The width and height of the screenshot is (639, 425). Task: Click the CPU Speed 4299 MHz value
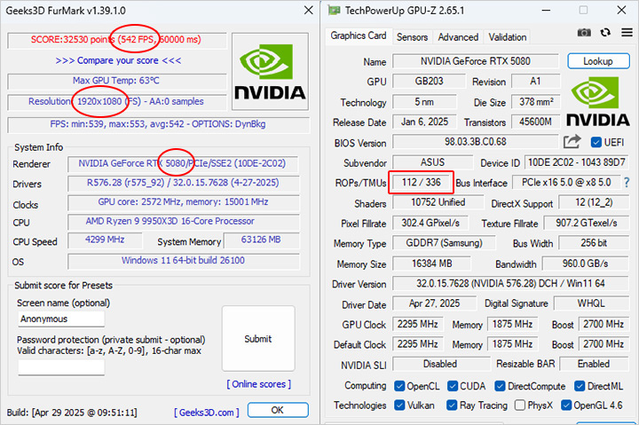tap(105, 240)
